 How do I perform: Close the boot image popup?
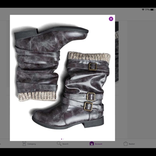click(111, 19)
